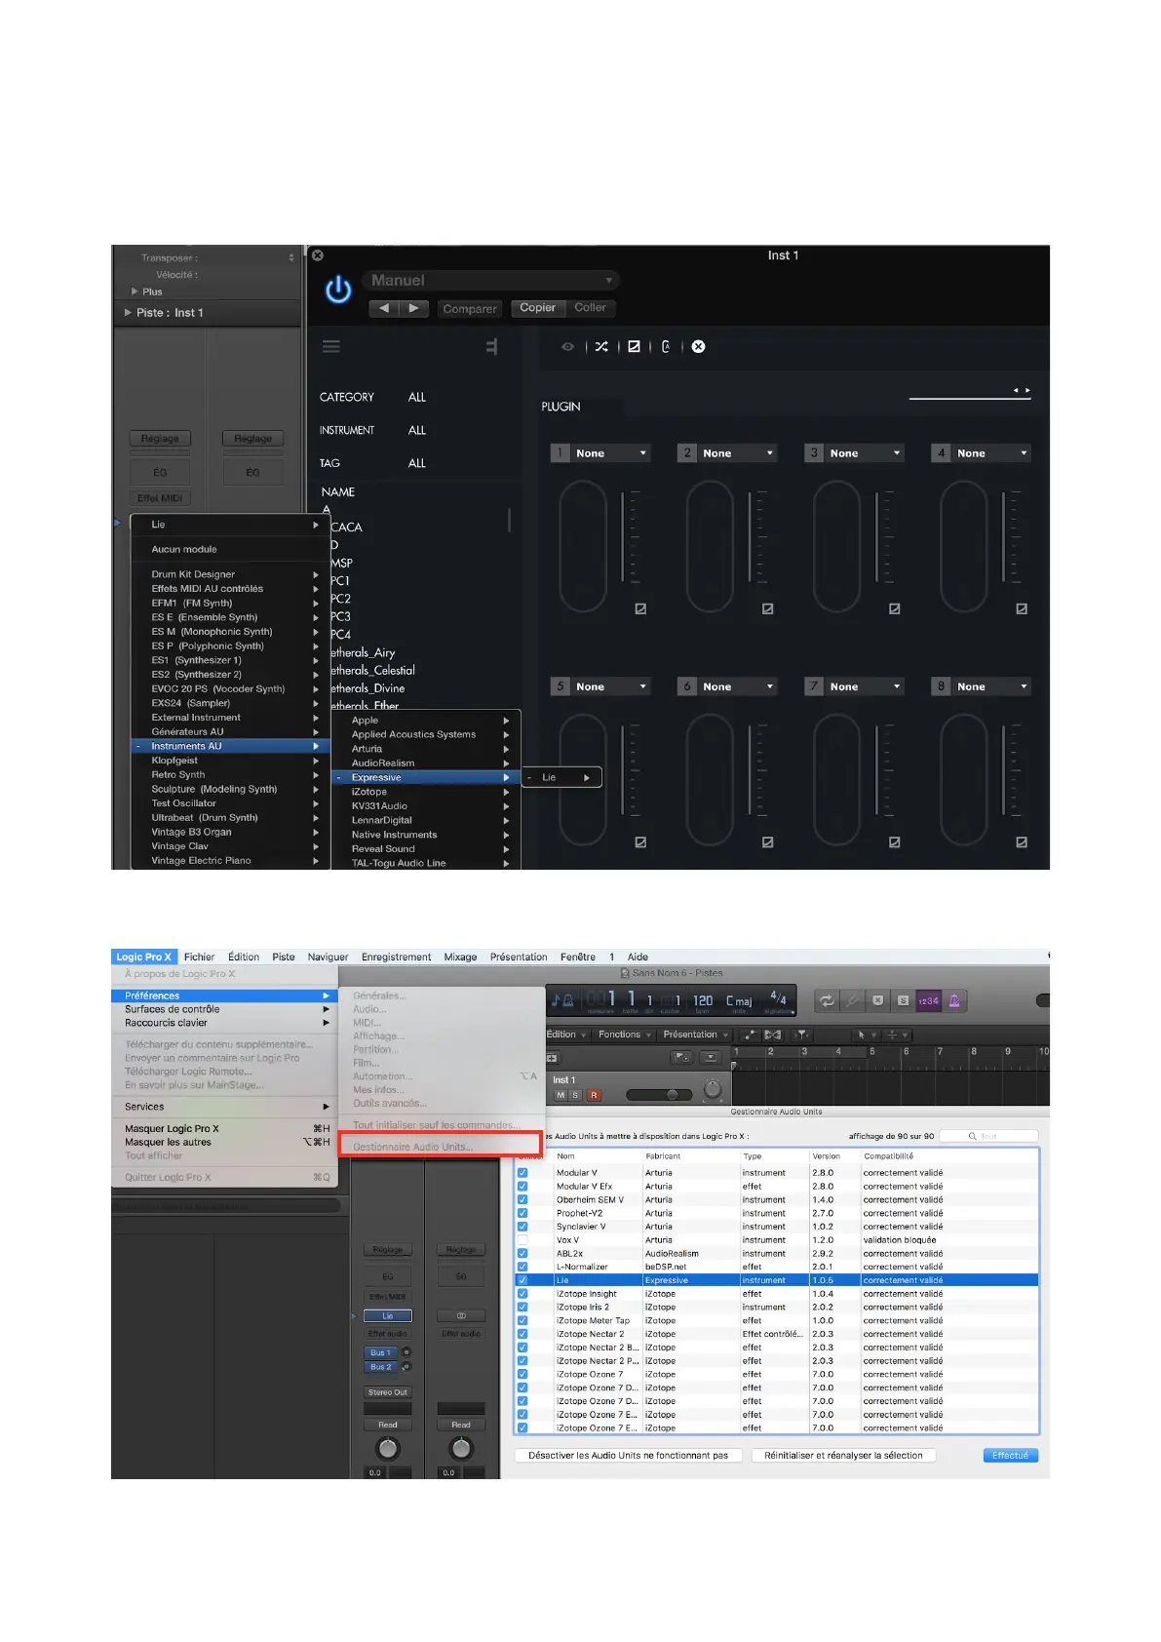This screenshot has height=1642, width=1161.
Task: Select Instruments AU in the instrument menu
Action: (231, 746)
